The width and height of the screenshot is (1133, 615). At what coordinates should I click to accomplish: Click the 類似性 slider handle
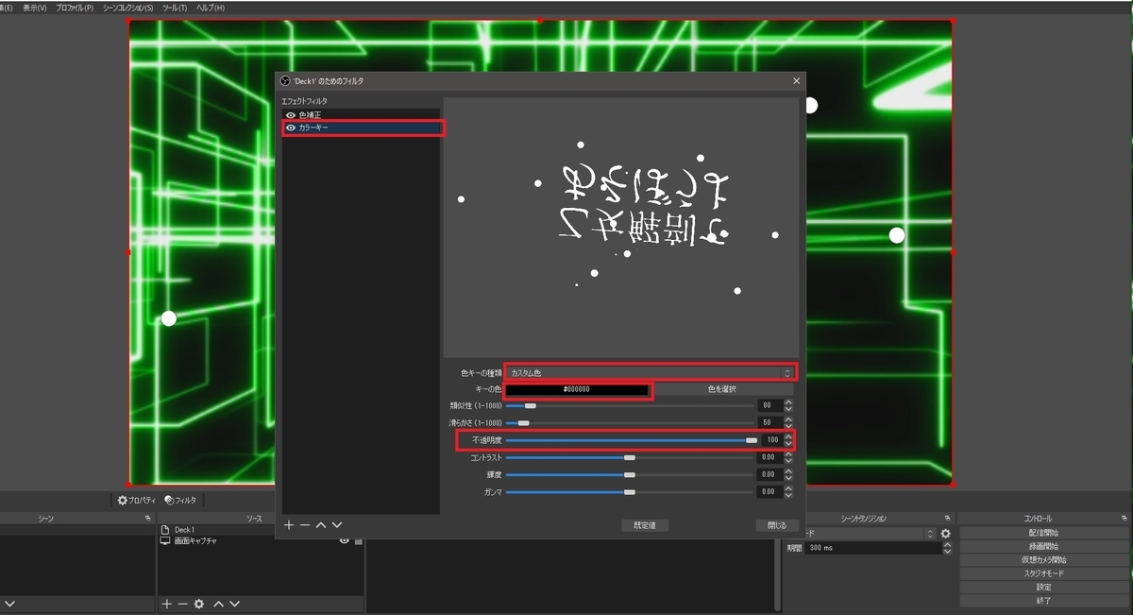[x=530, y=405]
